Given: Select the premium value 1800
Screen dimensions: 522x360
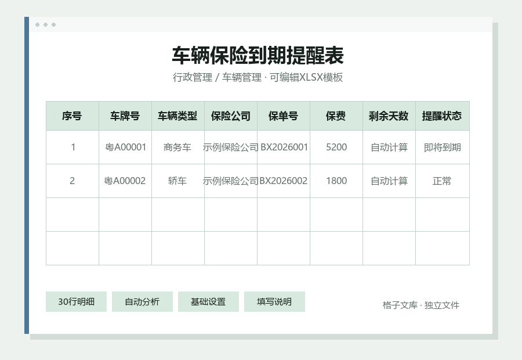Looking at the screenshot, I should pos(336,181).
